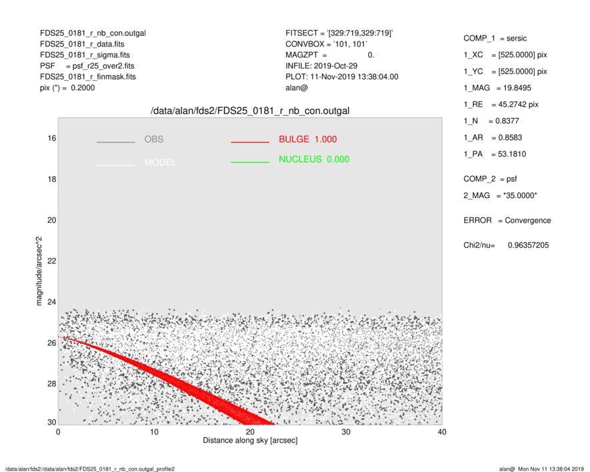Click the gray OBS legend line

tap(115, 142)
